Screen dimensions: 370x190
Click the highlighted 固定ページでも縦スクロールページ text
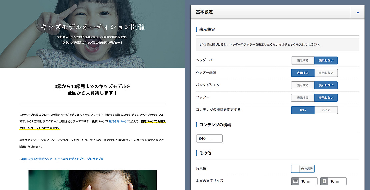click(x=93, y=125)
